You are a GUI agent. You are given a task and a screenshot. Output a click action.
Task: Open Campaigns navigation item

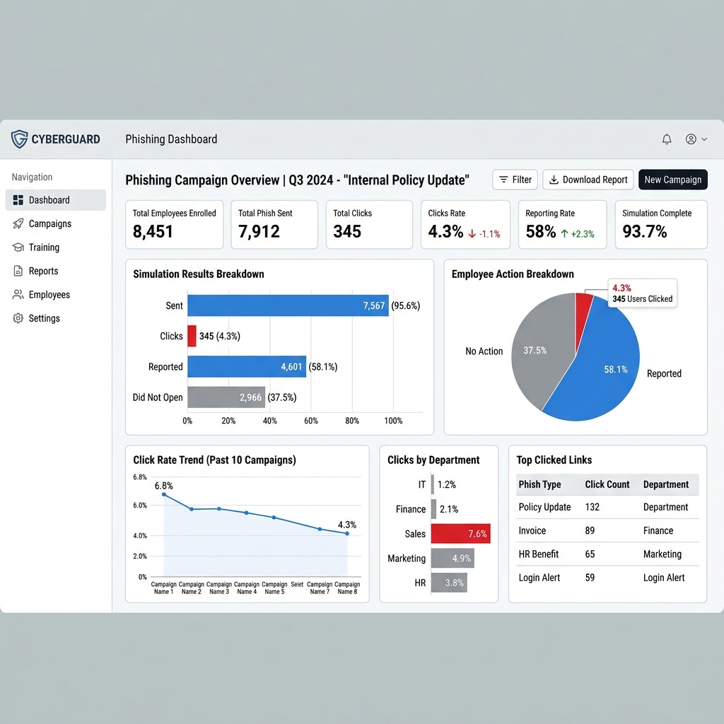56,223
